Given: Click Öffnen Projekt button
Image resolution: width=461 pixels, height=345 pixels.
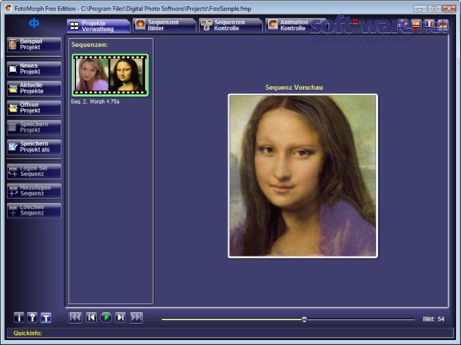Looking at the screenshot, I should tap(34, 108).
